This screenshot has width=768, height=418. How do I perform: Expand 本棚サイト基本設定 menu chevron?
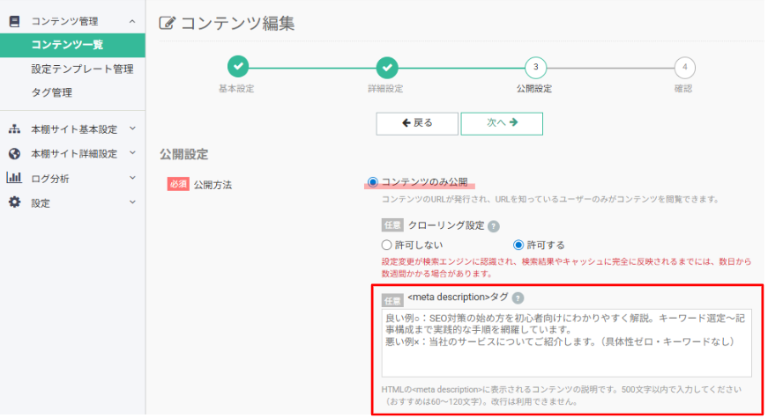pos(132,128)
